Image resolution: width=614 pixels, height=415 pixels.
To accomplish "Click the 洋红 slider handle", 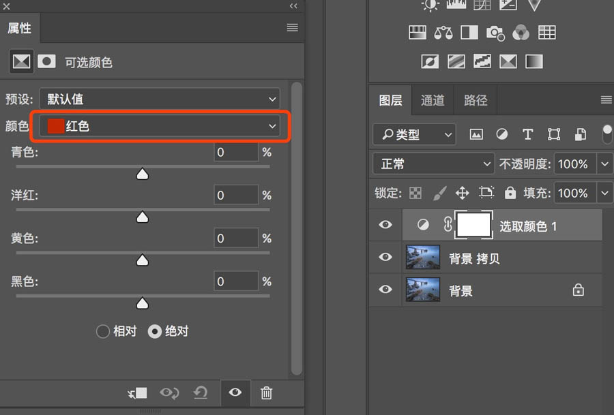I will (143, 217).
